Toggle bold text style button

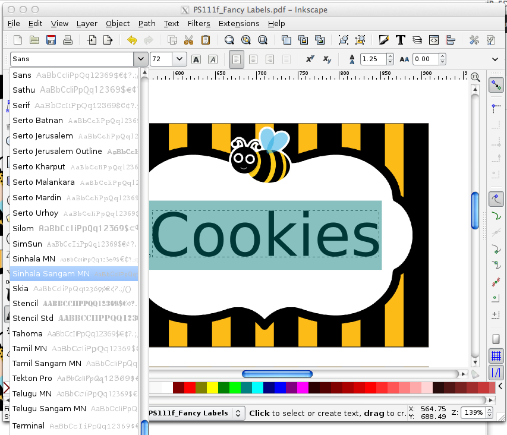point(196,59)
